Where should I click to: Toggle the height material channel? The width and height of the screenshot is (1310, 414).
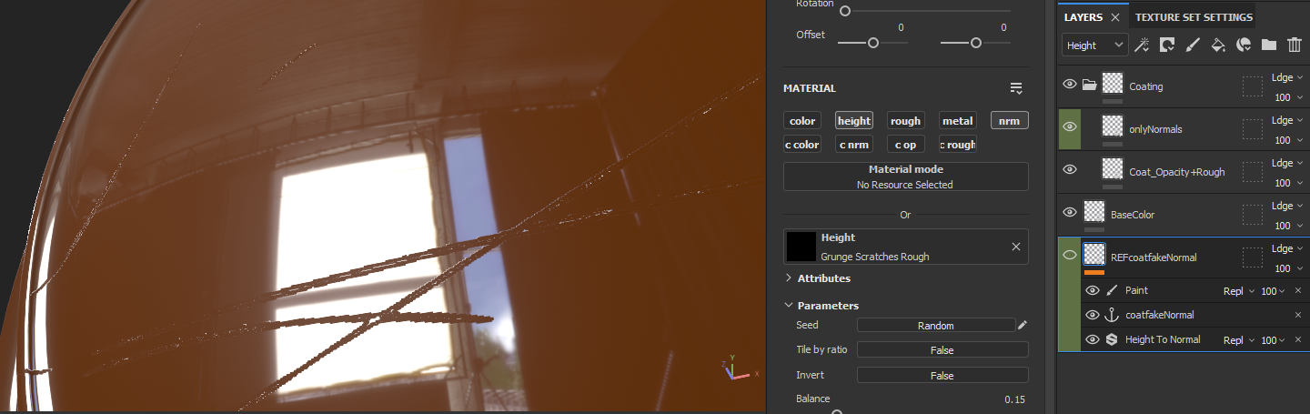point(854,120)
